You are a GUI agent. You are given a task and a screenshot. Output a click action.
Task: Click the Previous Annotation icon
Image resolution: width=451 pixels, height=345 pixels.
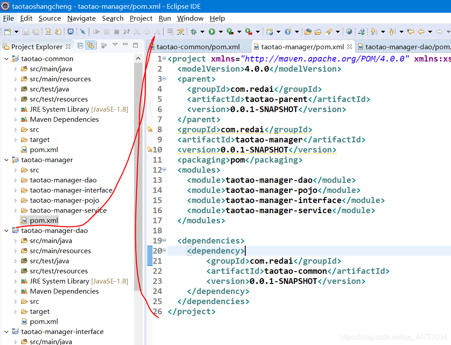click(x=393, y=32)
